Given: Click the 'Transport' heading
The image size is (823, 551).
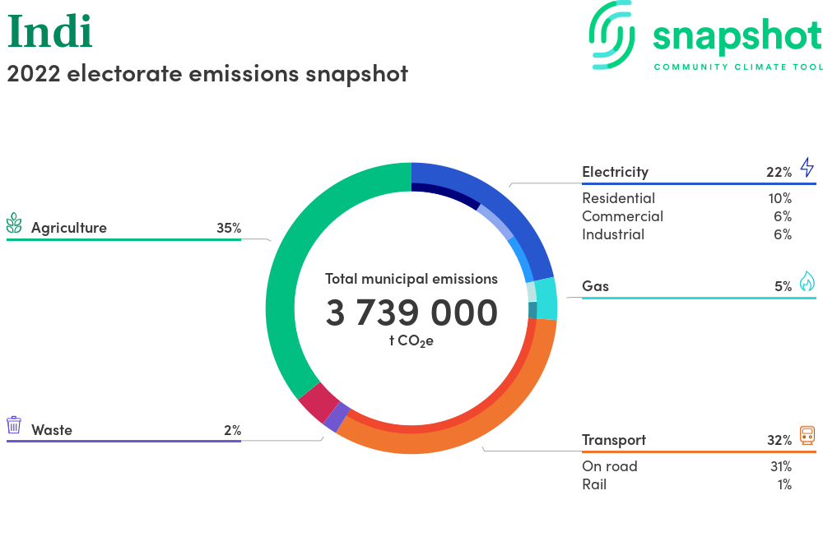Looking at the screenshot, I should point(614,440).
